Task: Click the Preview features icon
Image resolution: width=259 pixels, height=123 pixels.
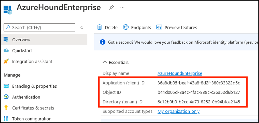Action: point(159,27)
